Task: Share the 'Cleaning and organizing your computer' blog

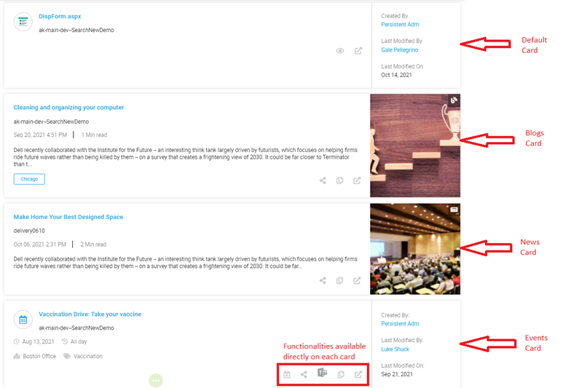Action: pos(323,181)
